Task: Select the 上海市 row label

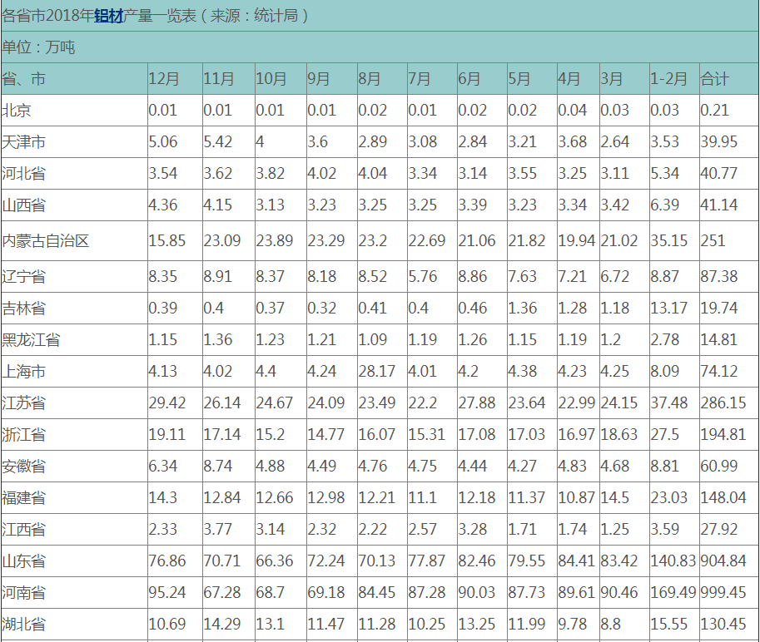Action: tap(24, 372)
